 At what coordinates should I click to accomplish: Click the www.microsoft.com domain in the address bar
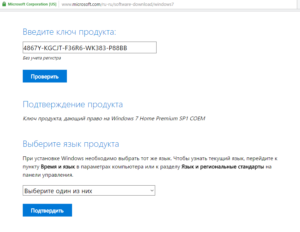coord(79,4)
